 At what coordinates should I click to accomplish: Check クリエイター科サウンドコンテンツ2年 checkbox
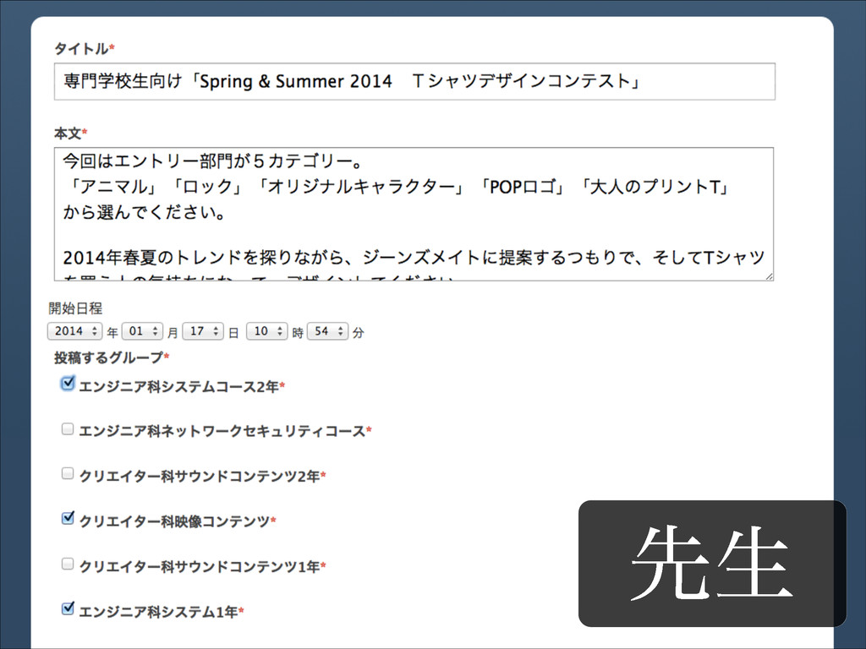point(68,473)
